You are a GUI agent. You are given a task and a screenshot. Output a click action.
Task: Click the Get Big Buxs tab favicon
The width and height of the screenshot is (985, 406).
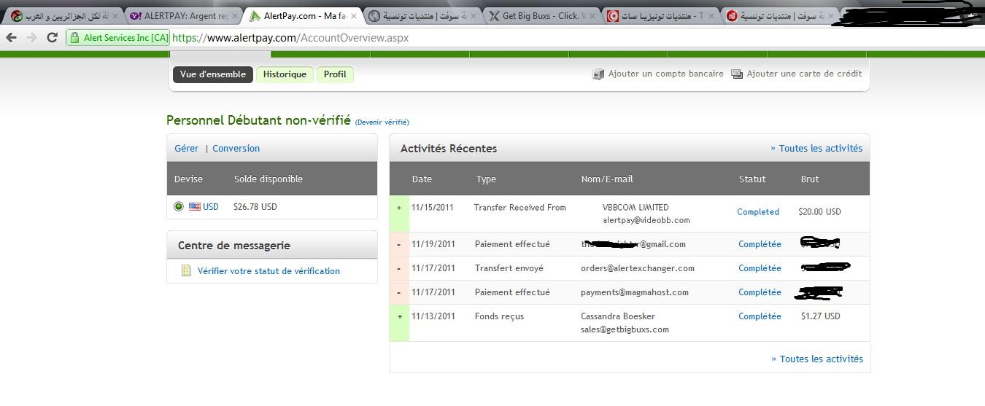click(494, 15)
